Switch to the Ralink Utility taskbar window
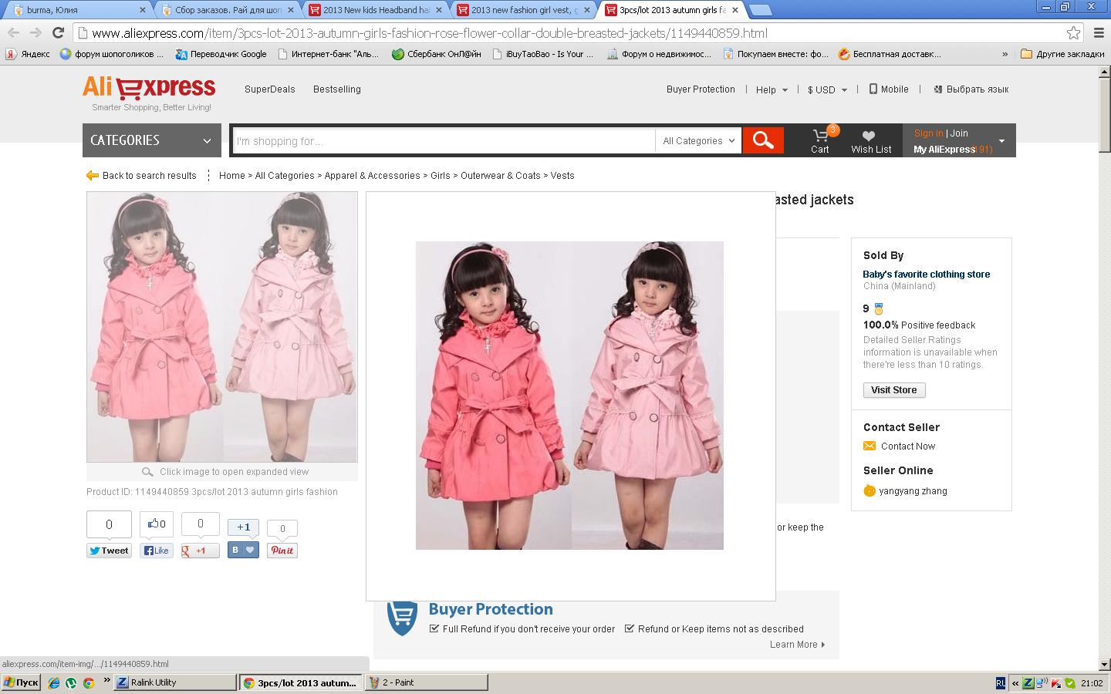 (x=175, y=682)
